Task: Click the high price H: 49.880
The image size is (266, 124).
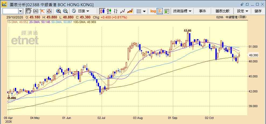Action: [x=50, y=17]
